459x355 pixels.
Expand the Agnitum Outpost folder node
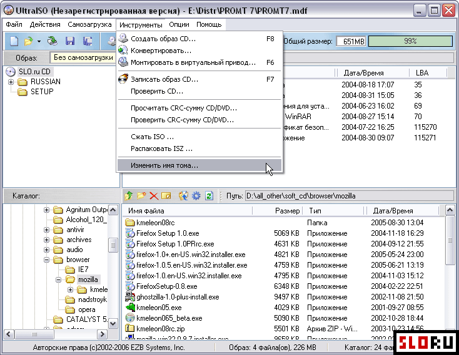[46, 210]
